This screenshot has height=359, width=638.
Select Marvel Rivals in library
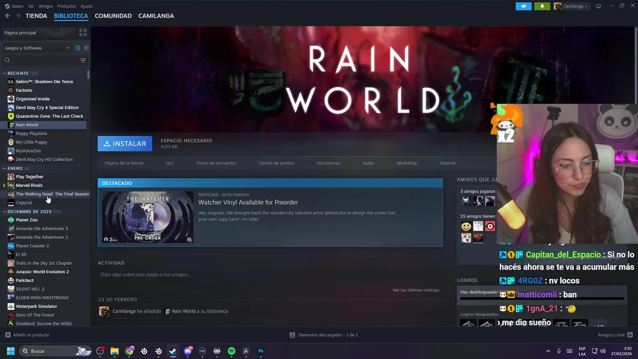[x=29, y=185]
